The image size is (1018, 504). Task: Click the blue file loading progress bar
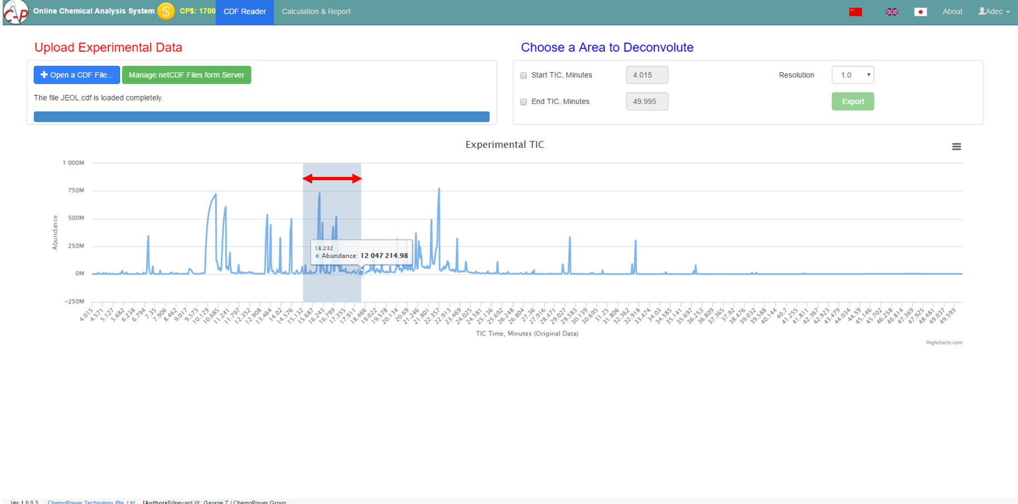pos(261,117)
